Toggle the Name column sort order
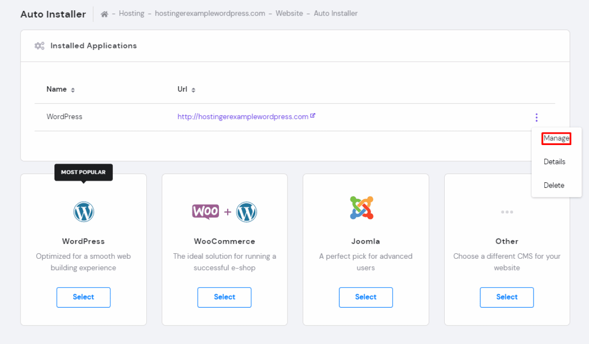This screenshot has height=344, width=589. click(x=72, y=90)
